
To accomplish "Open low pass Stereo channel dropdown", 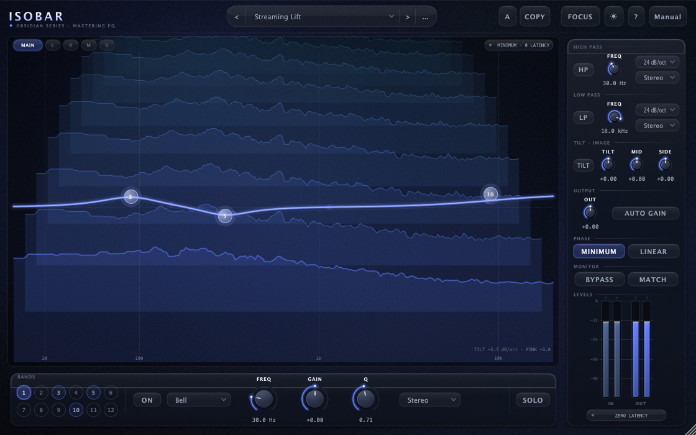I will pos(657,126).
